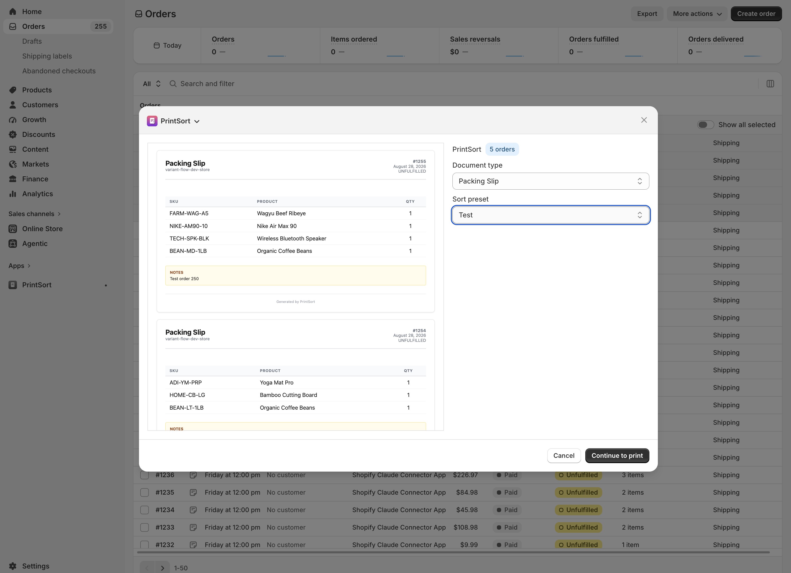This screenshot has width=791, height=573.
Task: Click the 5 orders badge
Action: point(502,149)
